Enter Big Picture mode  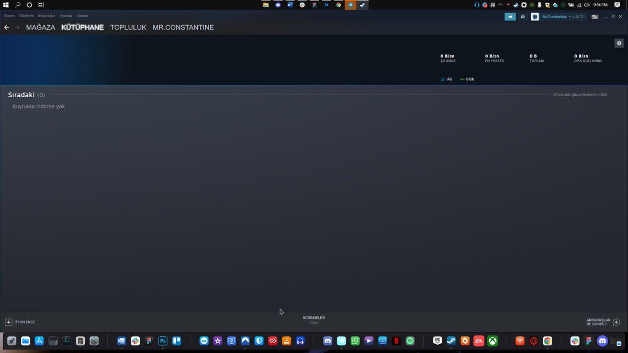pyautogui.click(x=595, y=16)
